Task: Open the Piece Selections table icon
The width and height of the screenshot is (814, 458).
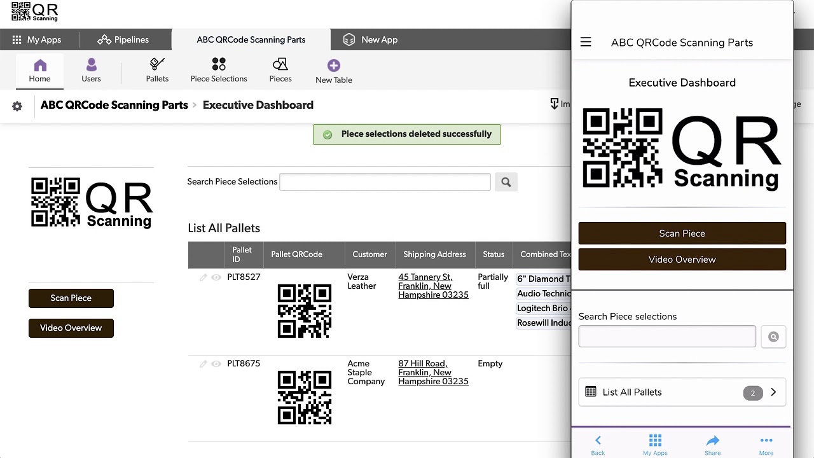Action: click(219, 71)
